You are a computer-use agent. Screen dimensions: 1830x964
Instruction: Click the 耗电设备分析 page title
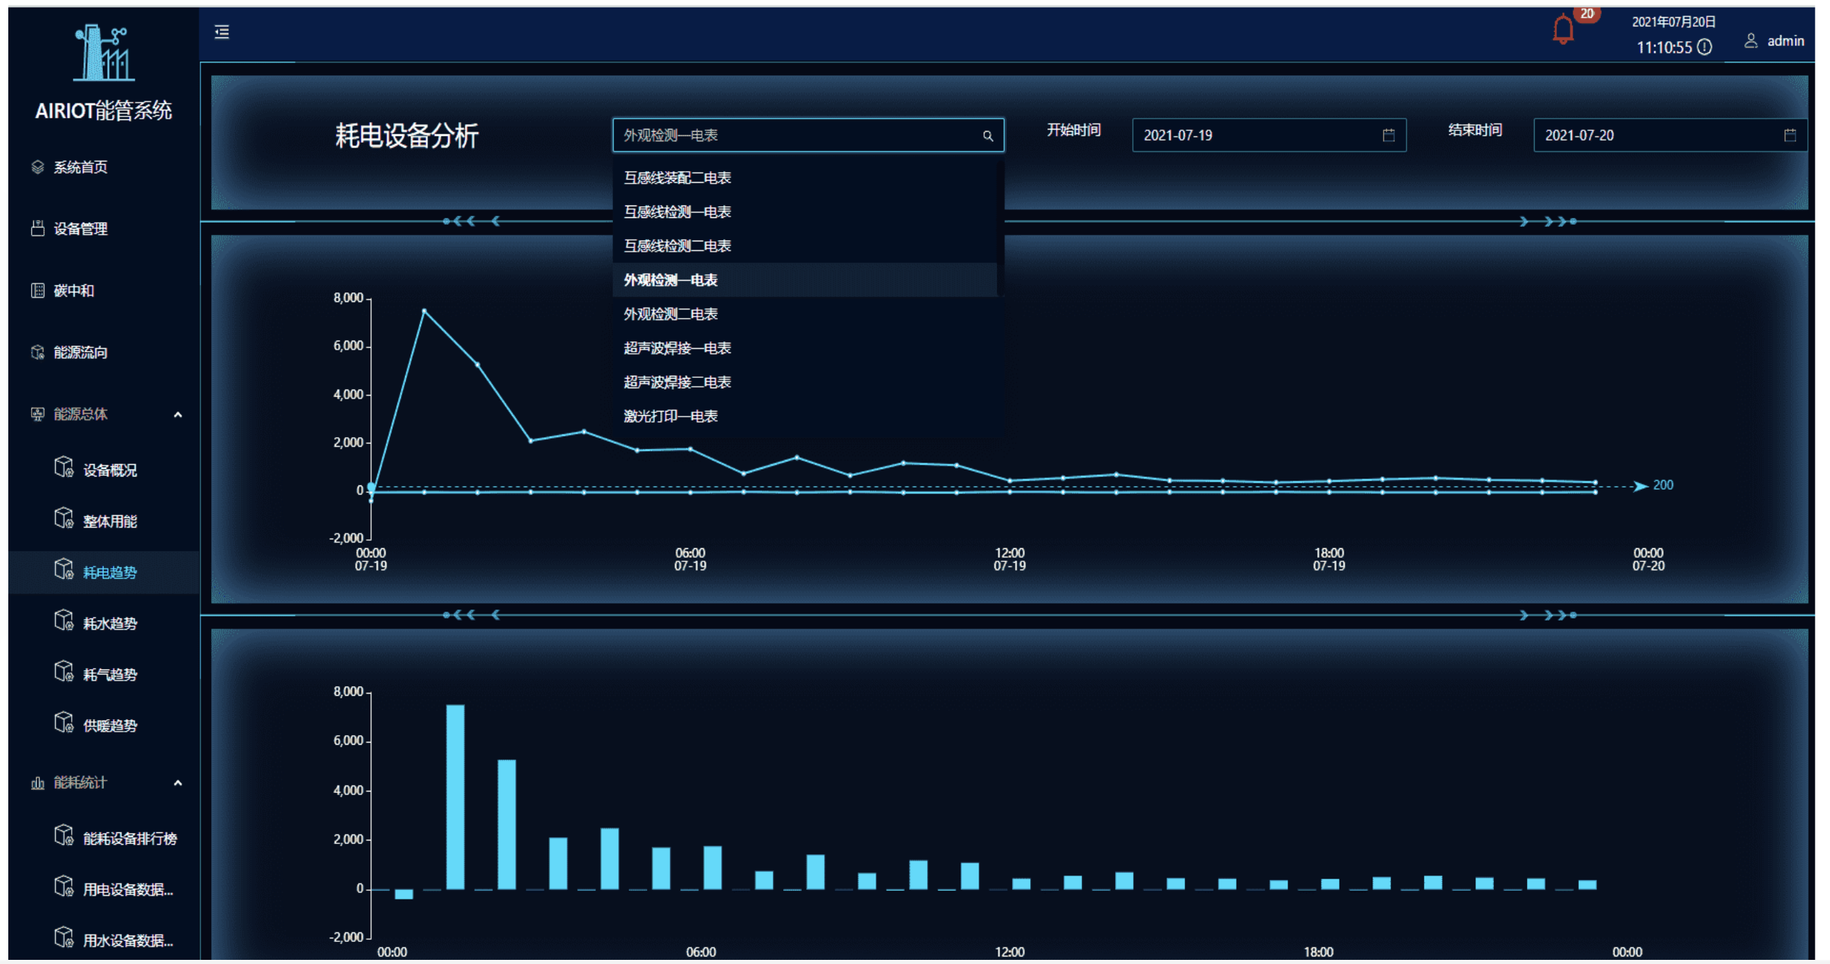pos(407,135)
